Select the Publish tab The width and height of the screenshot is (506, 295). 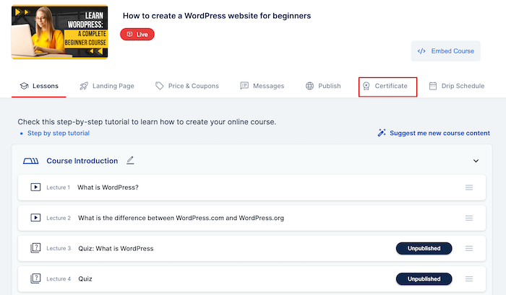(x=323, y=86)
